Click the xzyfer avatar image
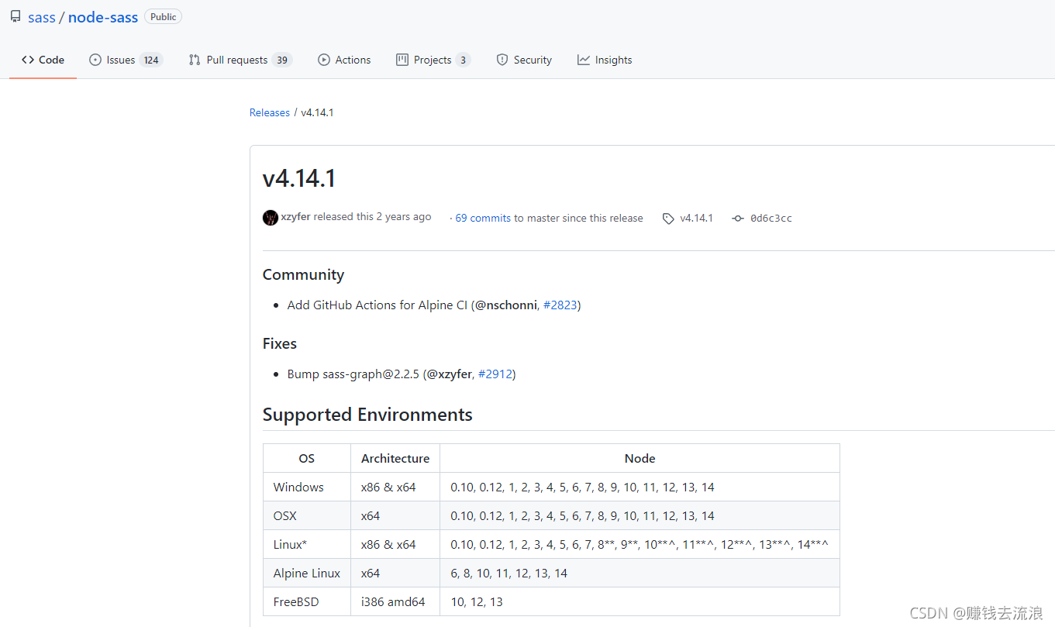1055x627 pixels. click(x=271, y=218)
